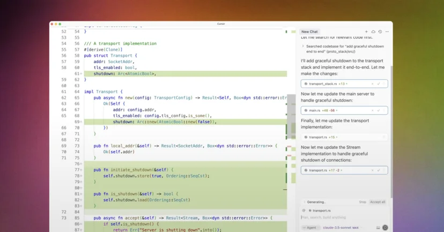
Task: Accept all changes
Action: coord(378,202)
